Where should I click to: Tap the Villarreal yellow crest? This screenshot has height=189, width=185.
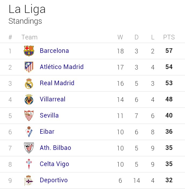pos(29,99)
